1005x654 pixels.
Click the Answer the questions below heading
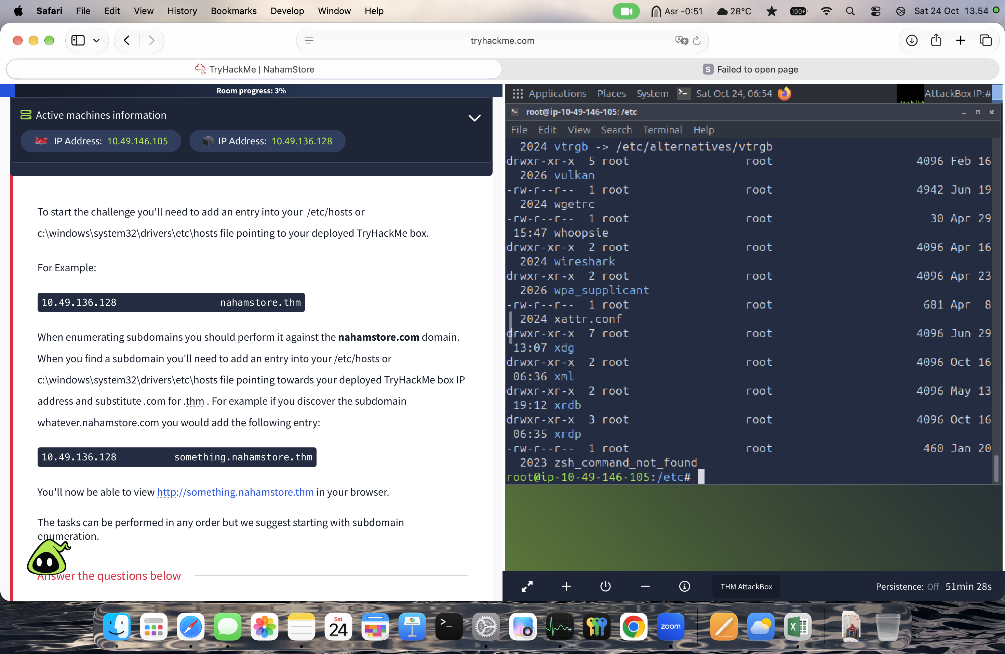click(x=109, y=576)
